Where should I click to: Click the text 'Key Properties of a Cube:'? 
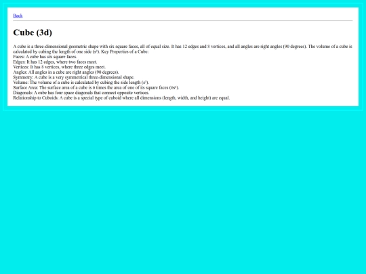[125, 51]
